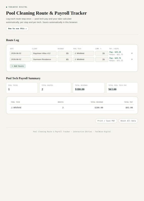Click the page title Pool Cleaning Route & Payroll Tracker
Viewport: 144px width, 201px height.
[x=46, y=13]
